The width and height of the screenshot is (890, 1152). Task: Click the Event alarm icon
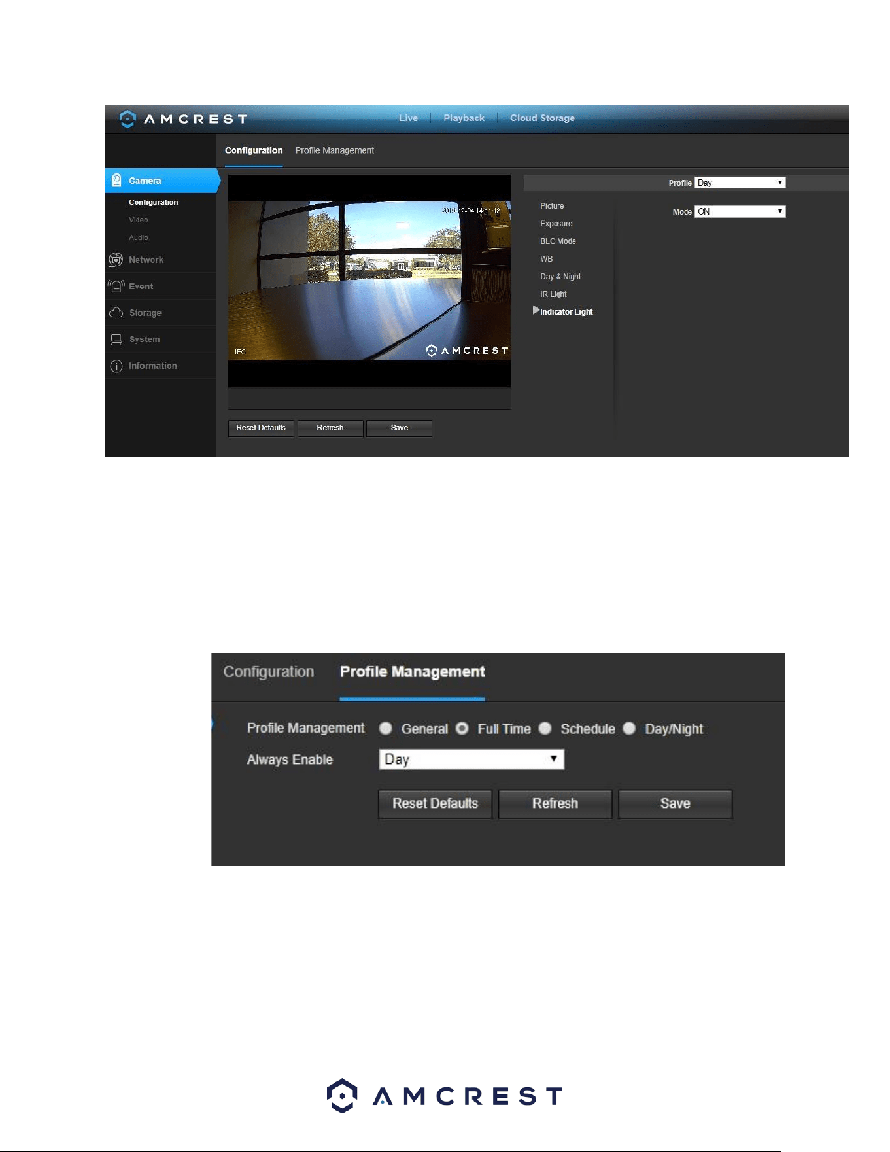(116, 286)
